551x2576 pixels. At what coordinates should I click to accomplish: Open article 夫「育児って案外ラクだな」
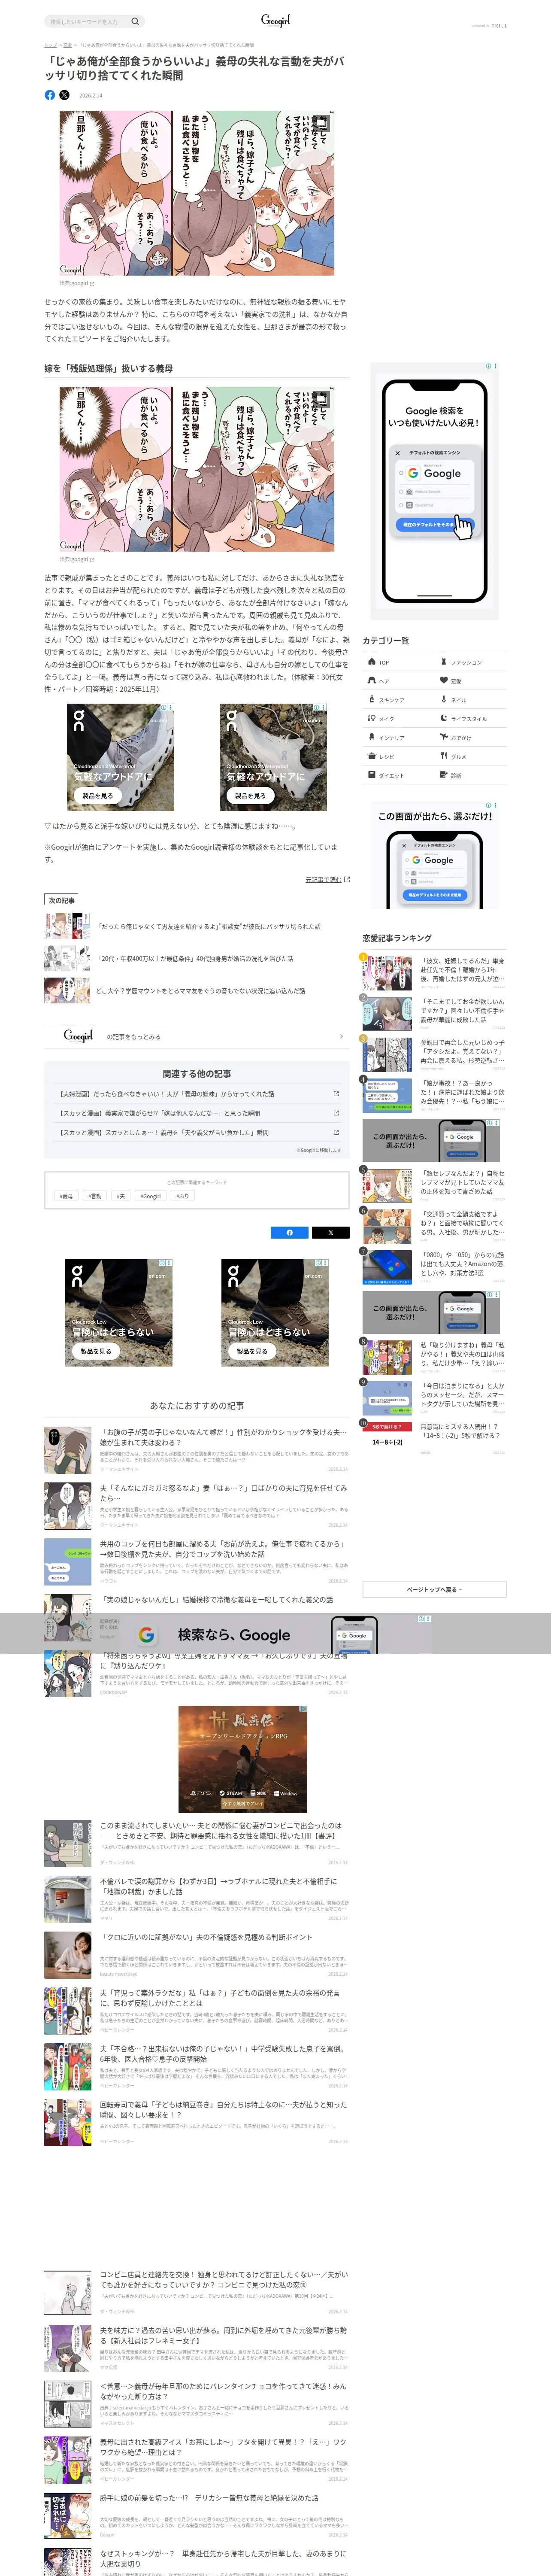pyautogui.click(x=197, y=2010)
